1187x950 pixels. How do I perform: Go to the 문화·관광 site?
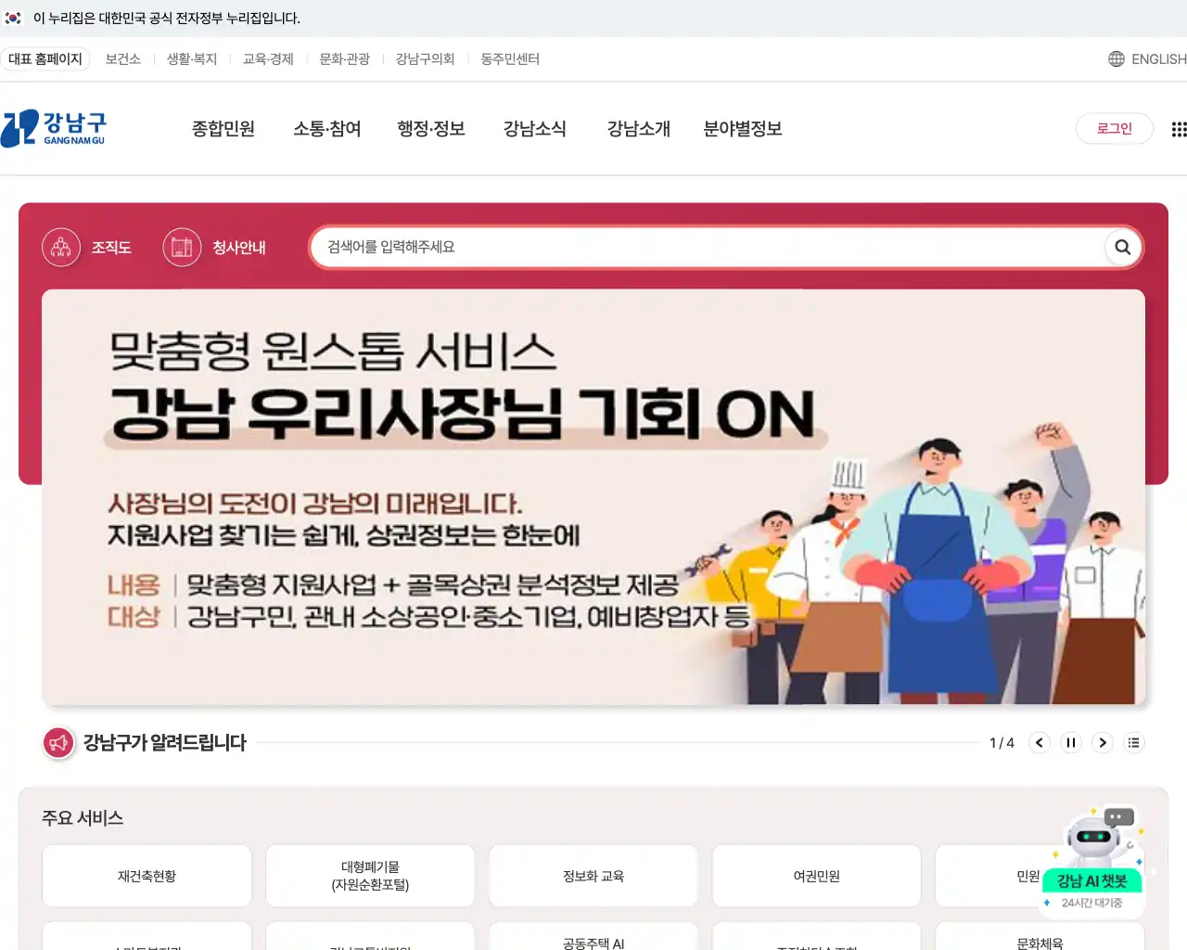click(x=345, y=59)
